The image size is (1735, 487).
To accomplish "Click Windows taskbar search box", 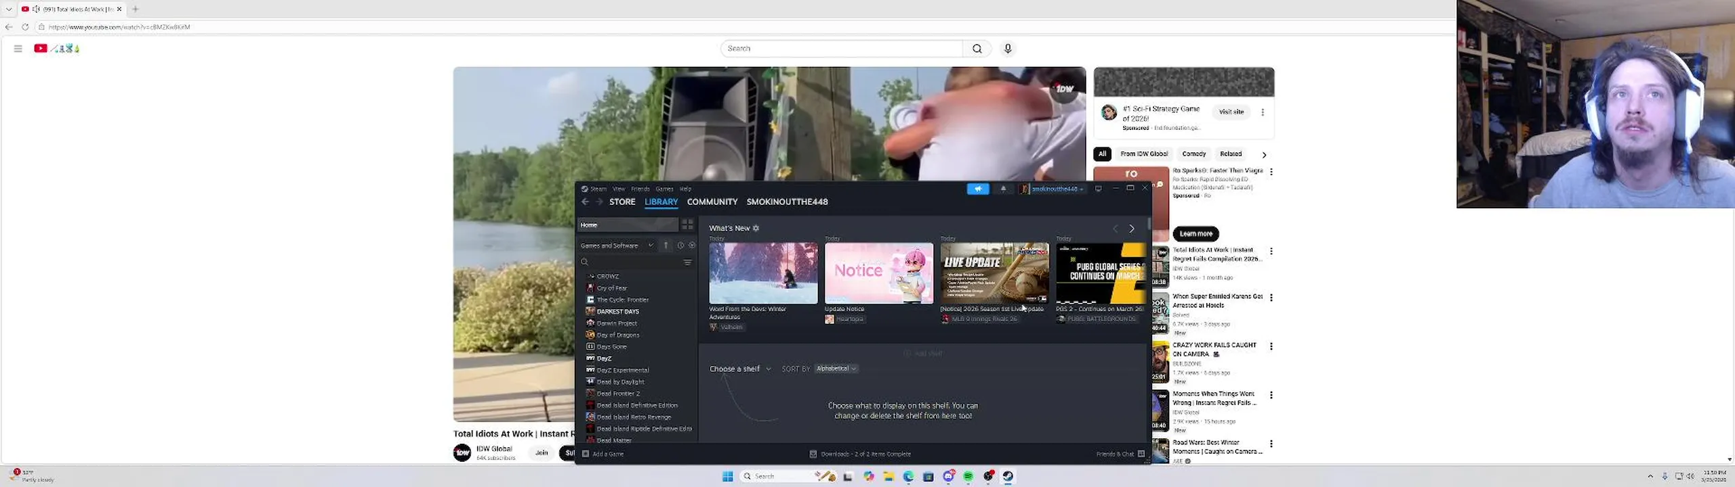I will tap(788, 476).
